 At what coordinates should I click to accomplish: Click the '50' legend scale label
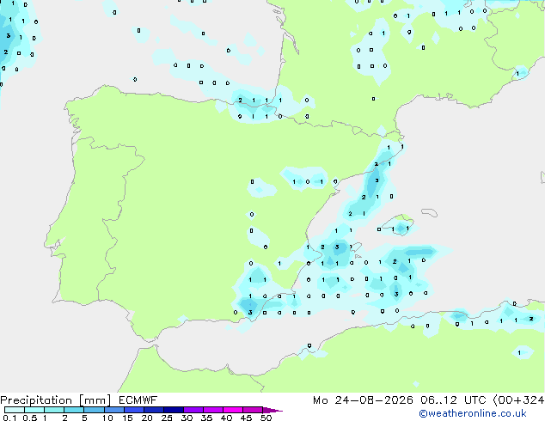(266, 418)
